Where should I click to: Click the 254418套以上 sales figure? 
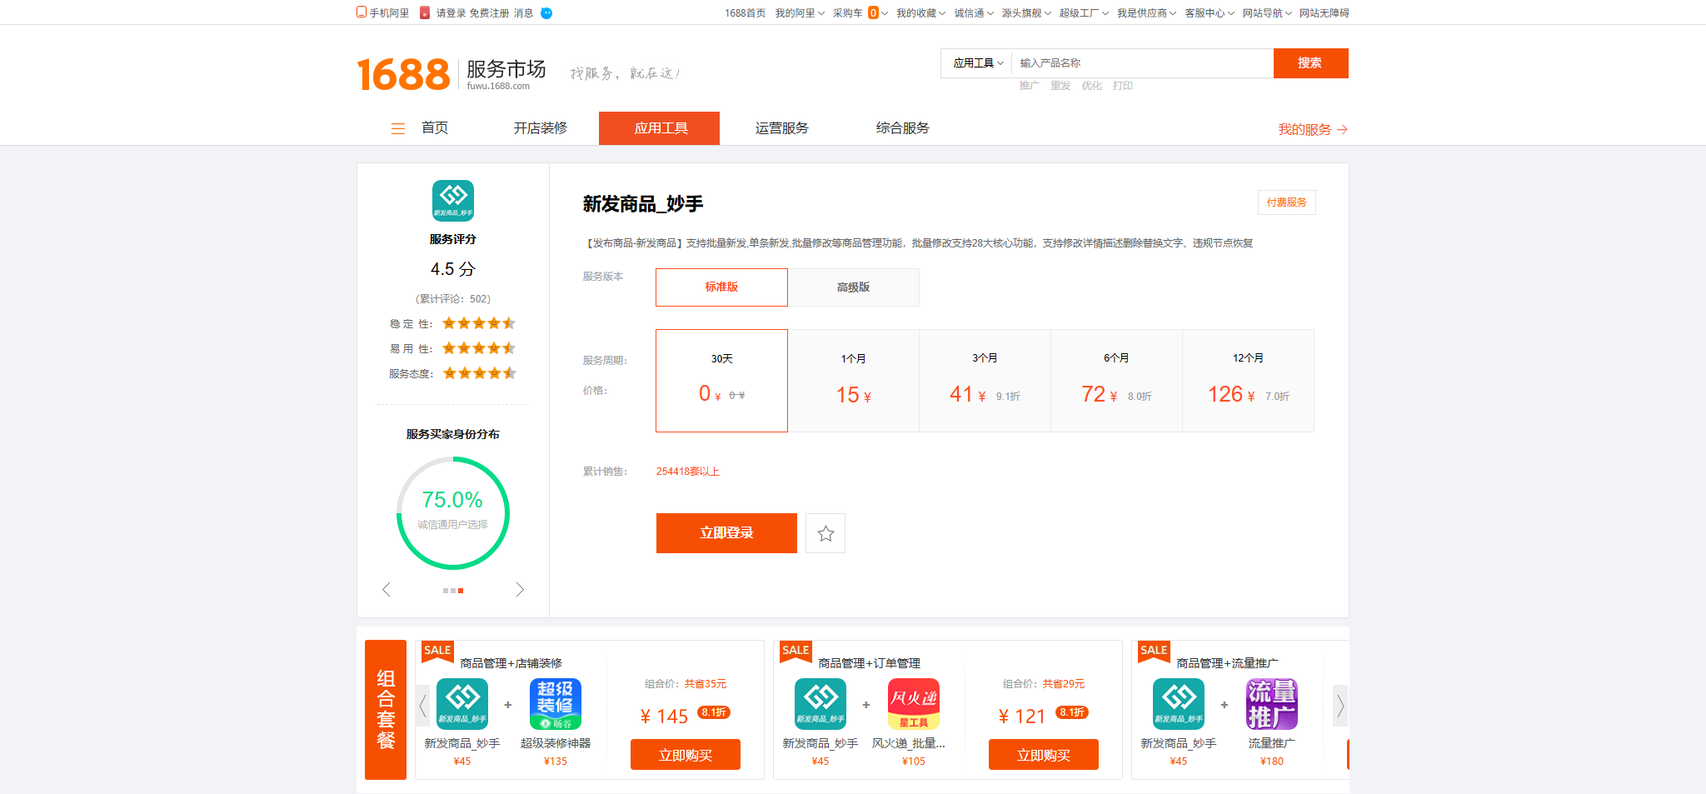coord(688,472)
